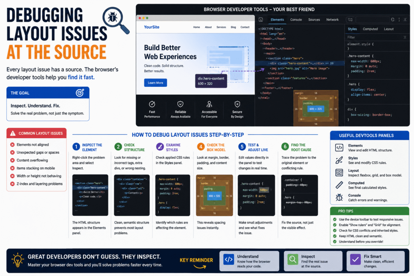Click red X beside Content overflowing
Viewport: 414px width, 276px height.
pyautogui.click(x=12, y=160)
